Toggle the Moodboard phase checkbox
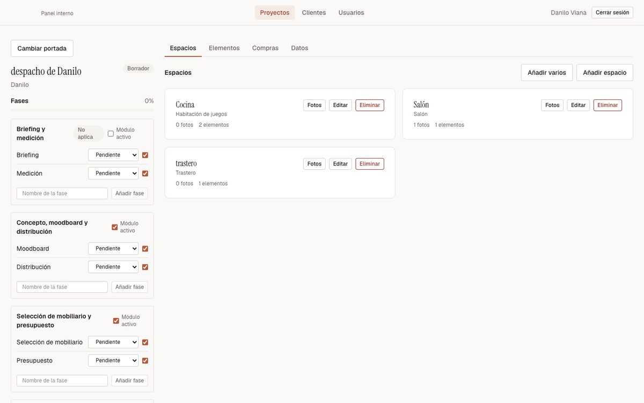The width and height of the screenshot is (644, 403). pos(145,248)
